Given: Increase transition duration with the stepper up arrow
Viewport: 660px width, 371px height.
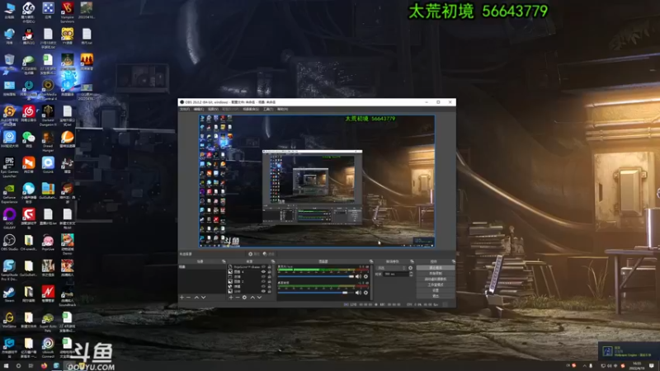Looking at the screenshot, I should click(x=411, y=273).
